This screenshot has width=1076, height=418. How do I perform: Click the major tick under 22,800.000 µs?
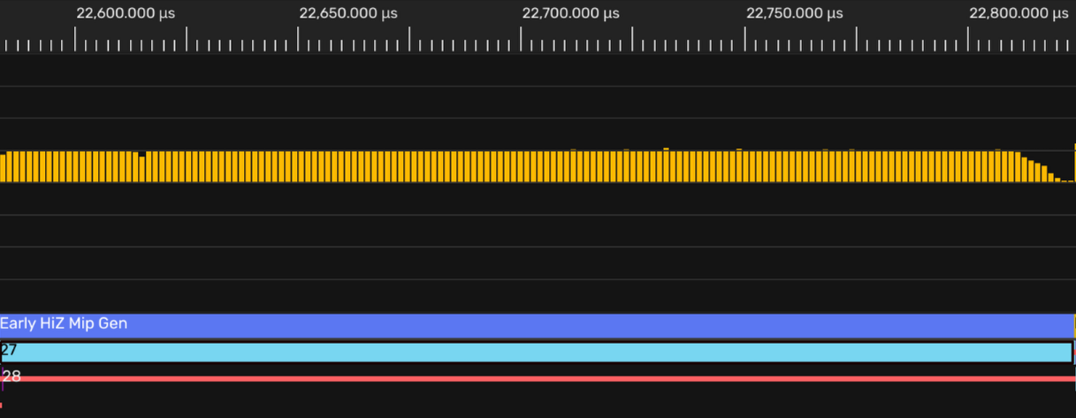pyautogui.click(x=967, y=40)
